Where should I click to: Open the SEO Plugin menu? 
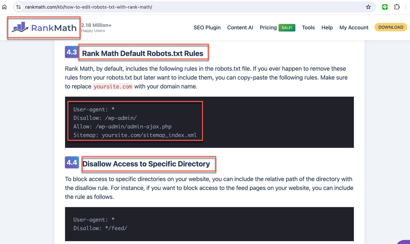tap(207, 28)
